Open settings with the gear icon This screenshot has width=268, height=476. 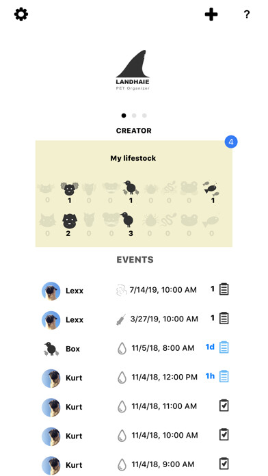(x=21, y=14)
